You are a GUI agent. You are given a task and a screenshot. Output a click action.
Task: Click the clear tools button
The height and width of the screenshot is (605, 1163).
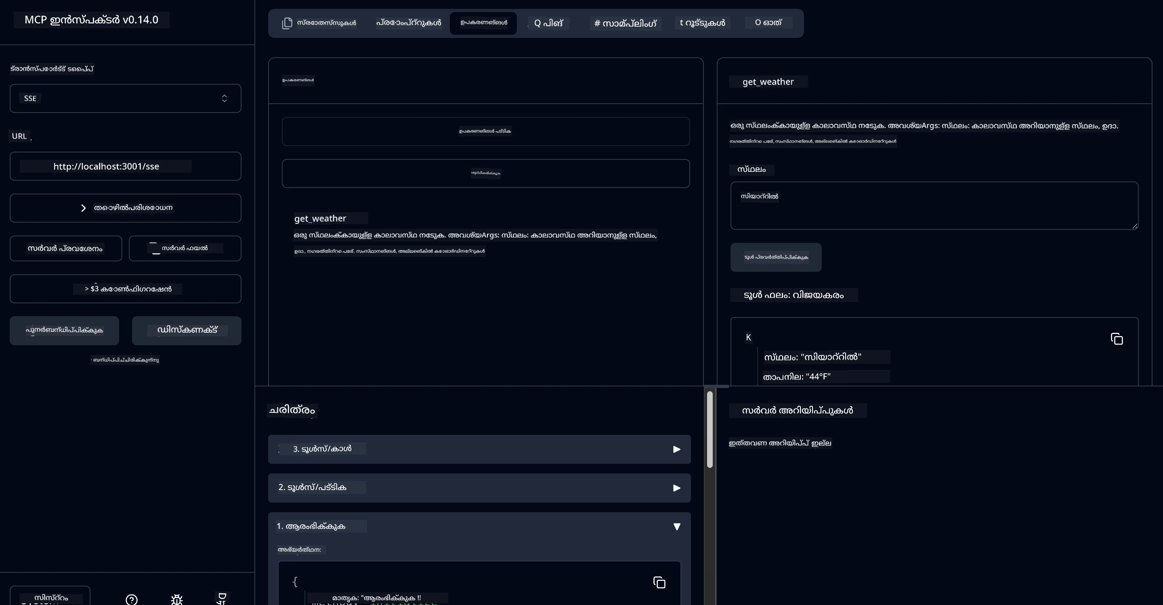pos(486,173)
